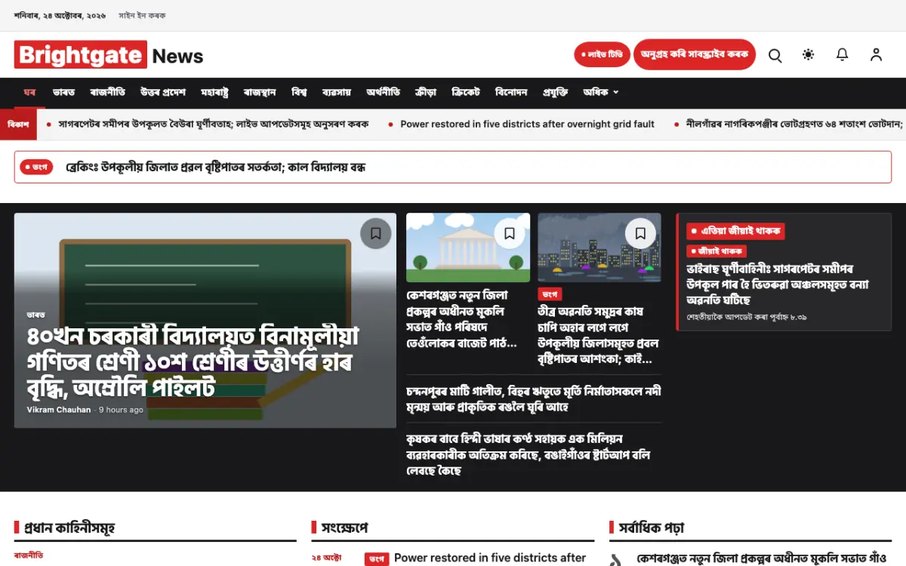
Task: Bookmark the rainy city skyline story
Action: click(640, 233)
